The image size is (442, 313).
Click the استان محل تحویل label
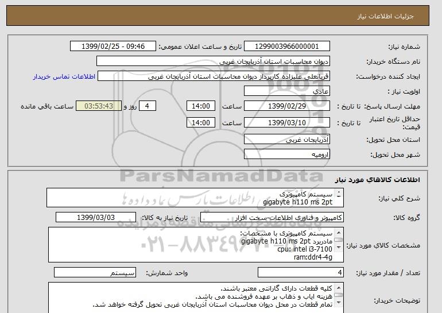pos(393,140)
